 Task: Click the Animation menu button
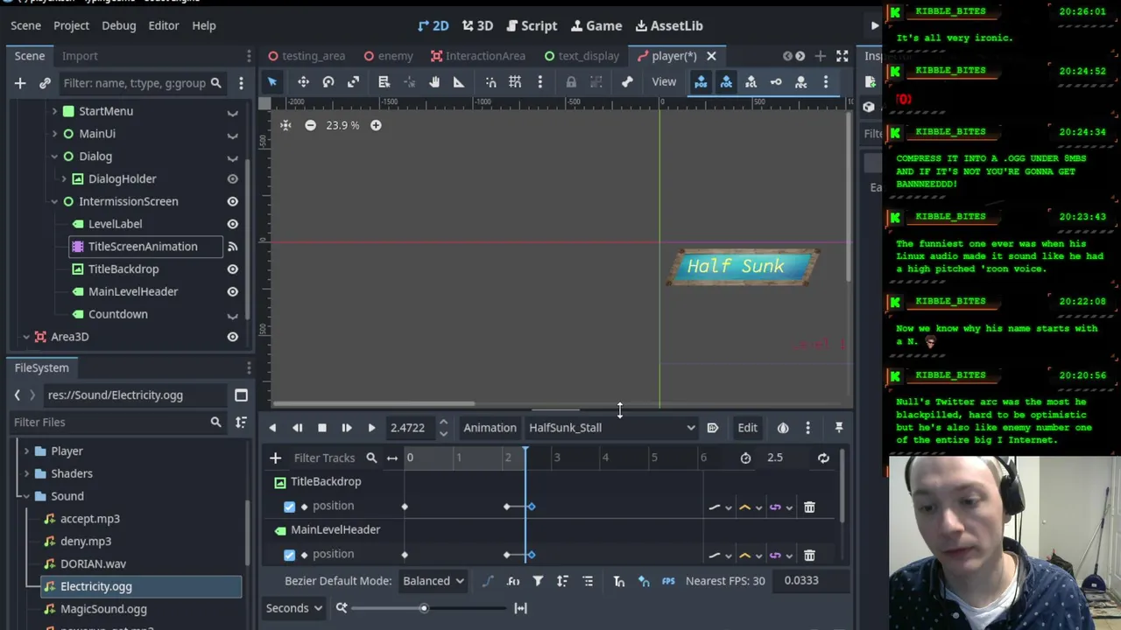tap(490, 428)
